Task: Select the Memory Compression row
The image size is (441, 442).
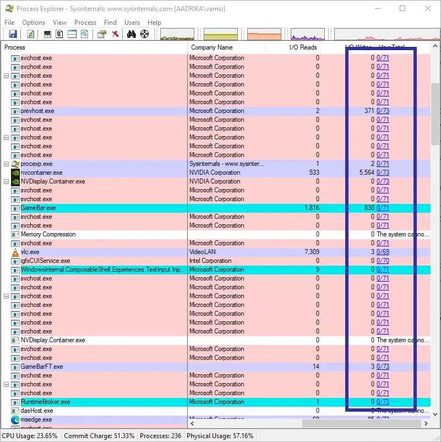Action: point(216,235)
